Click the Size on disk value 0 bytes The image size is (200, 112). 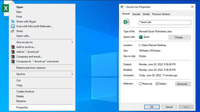click(142, 56)
